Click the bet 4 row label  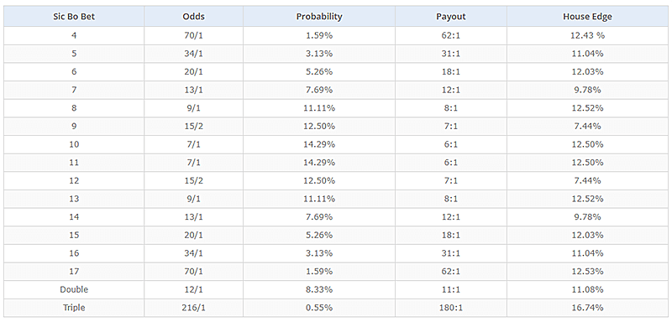[74, 35]
